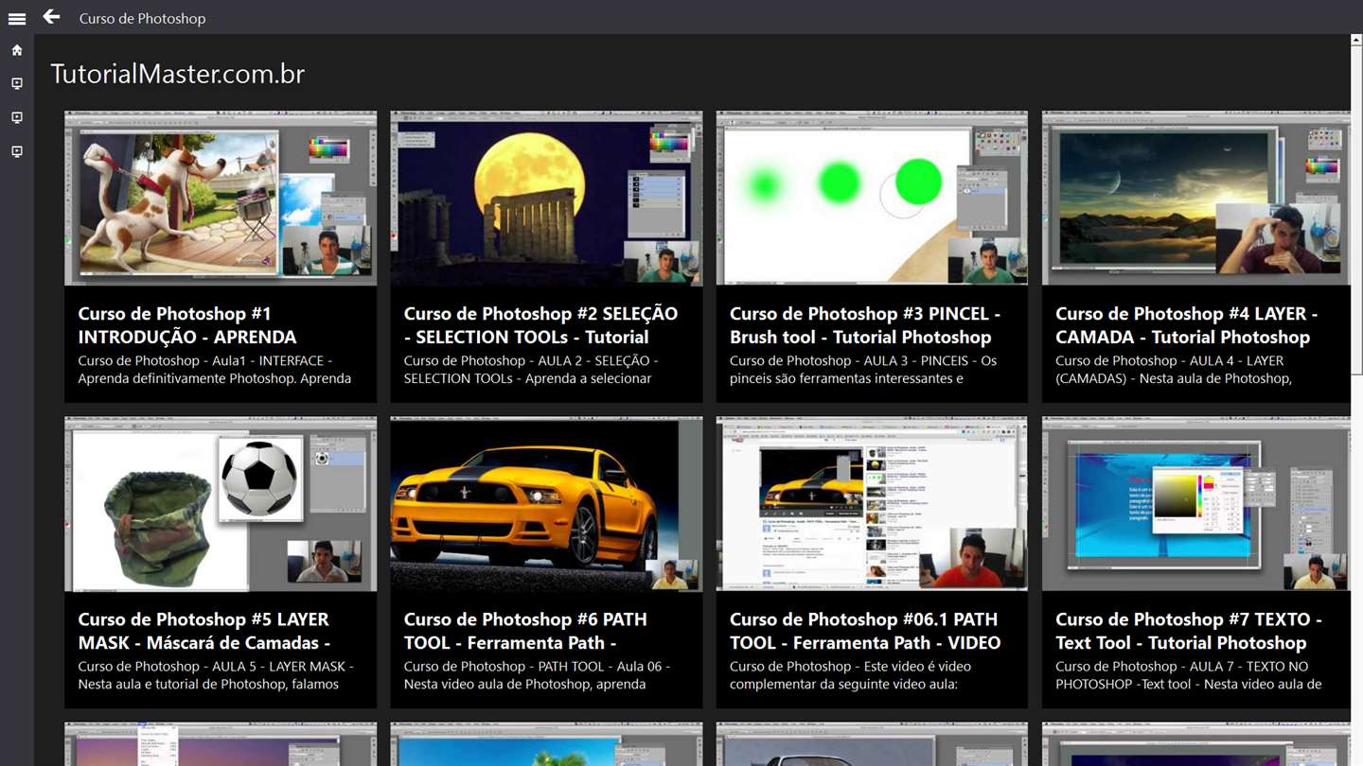Viewport: 1363px width, 766px height.
Task: Click description "AULA 7 - TEXTO NO PHOTOSHOP"
Action: point(1189,675)
